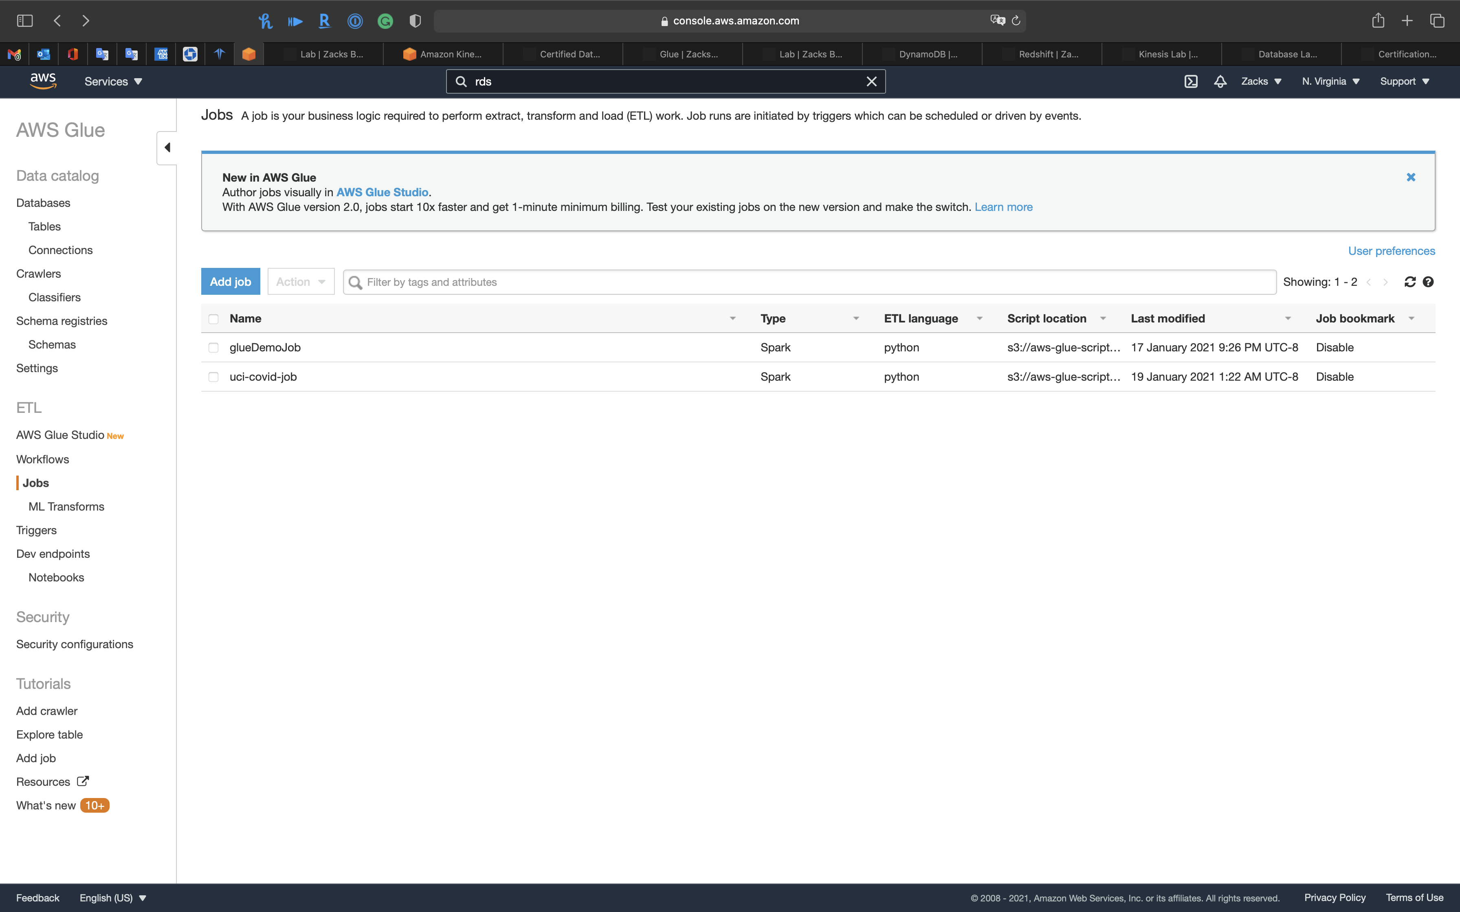Open the Services dropdown menu
This screenshot has width=1460, height=912.
point(113,81)
